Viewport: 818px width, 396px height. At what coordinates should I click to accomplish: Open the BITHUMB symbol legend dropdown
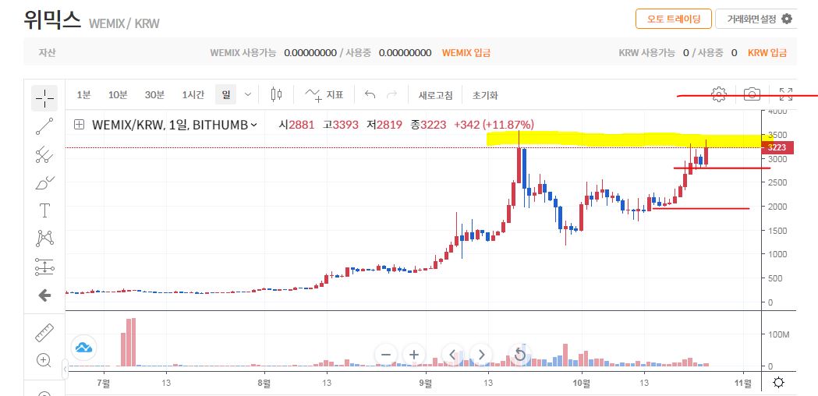click(253, 125)
